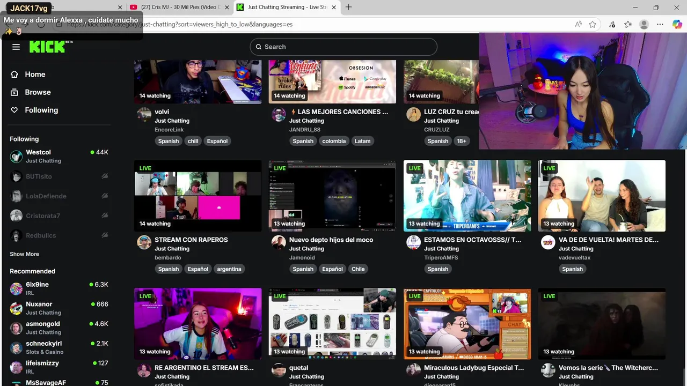
Task: Click the chill tag under volvi
Action: (x=193, y=141)
